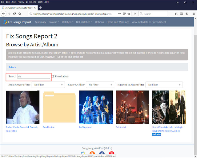Open the Artist Artwork Filter dropdown
The image size is (197, 158).
(48, 85)
